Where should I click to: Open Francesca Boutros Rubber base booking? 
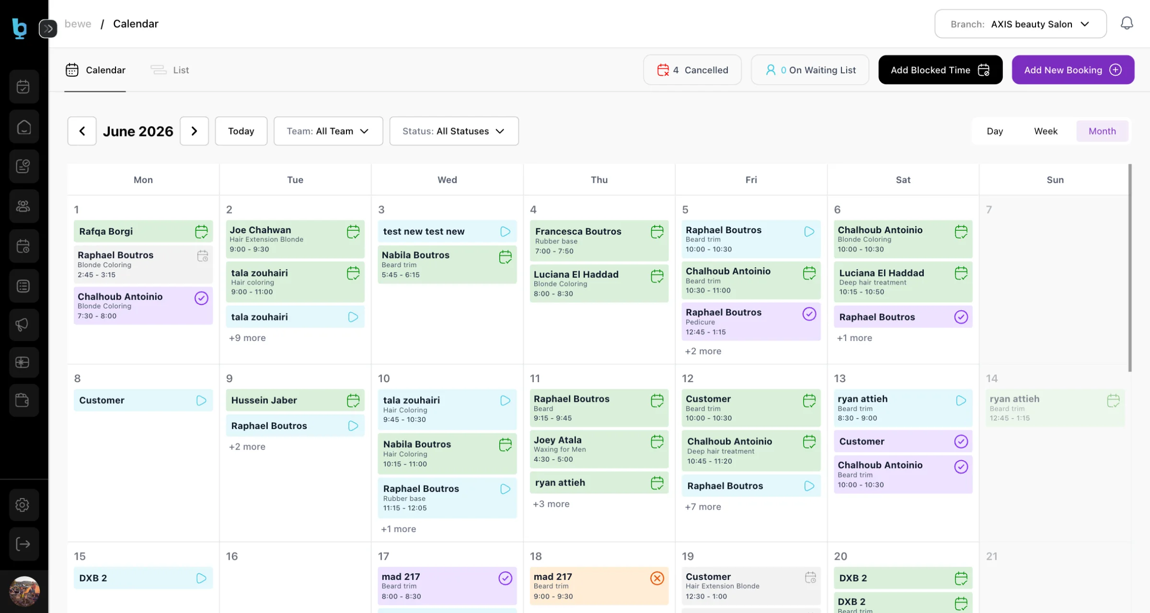pyautogui.click(x=599, y=240)
